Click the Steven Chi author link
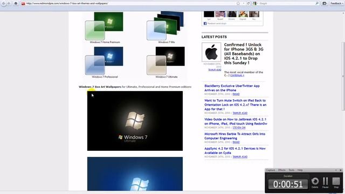The image size is (345, 194). click(239, 128)
